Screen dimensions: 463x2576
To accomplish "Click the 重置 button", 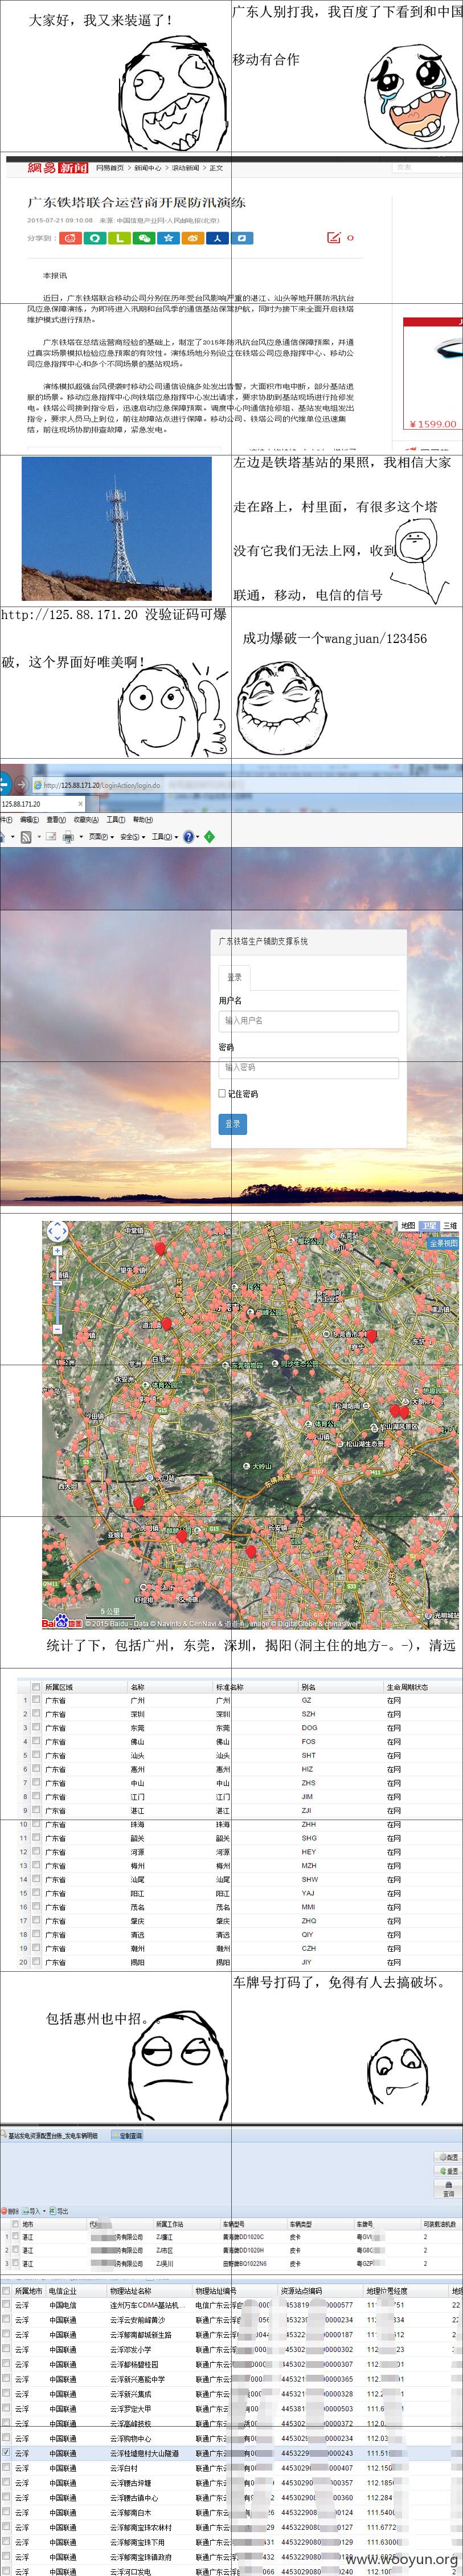I will (448, 2171).
